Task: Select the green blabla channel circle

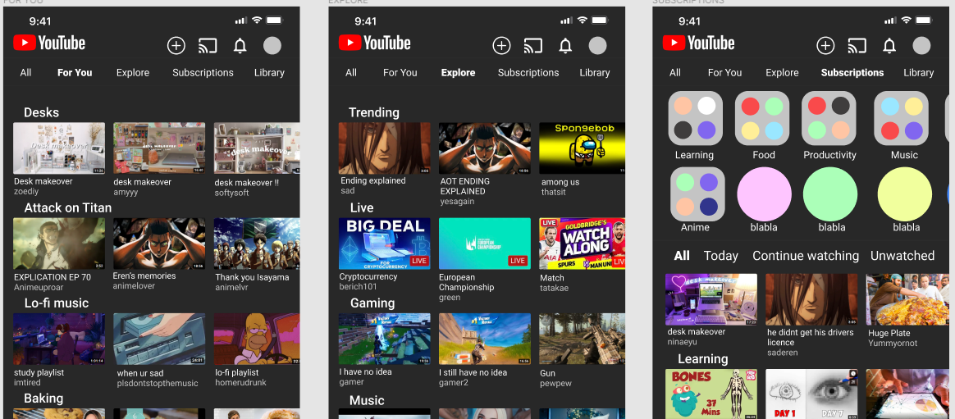Action: click(830, 194)
